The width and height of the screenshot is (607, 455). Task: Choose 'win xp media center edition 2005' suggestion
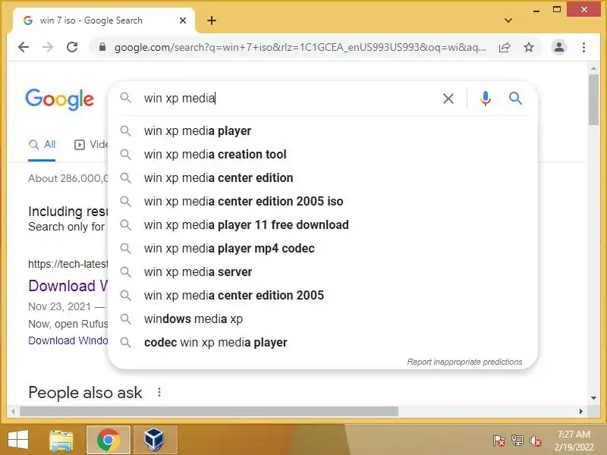click(x=323, y=295)
